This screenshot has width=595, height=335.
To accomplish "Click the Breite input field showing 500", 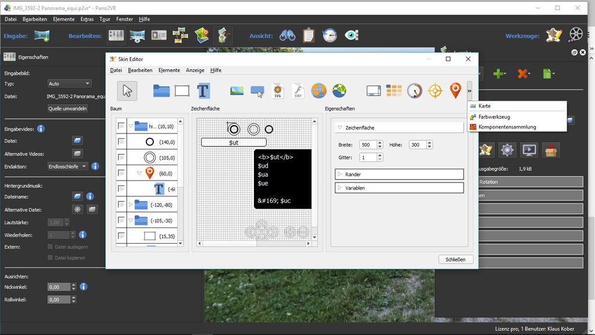I will (x=367, y=145).
